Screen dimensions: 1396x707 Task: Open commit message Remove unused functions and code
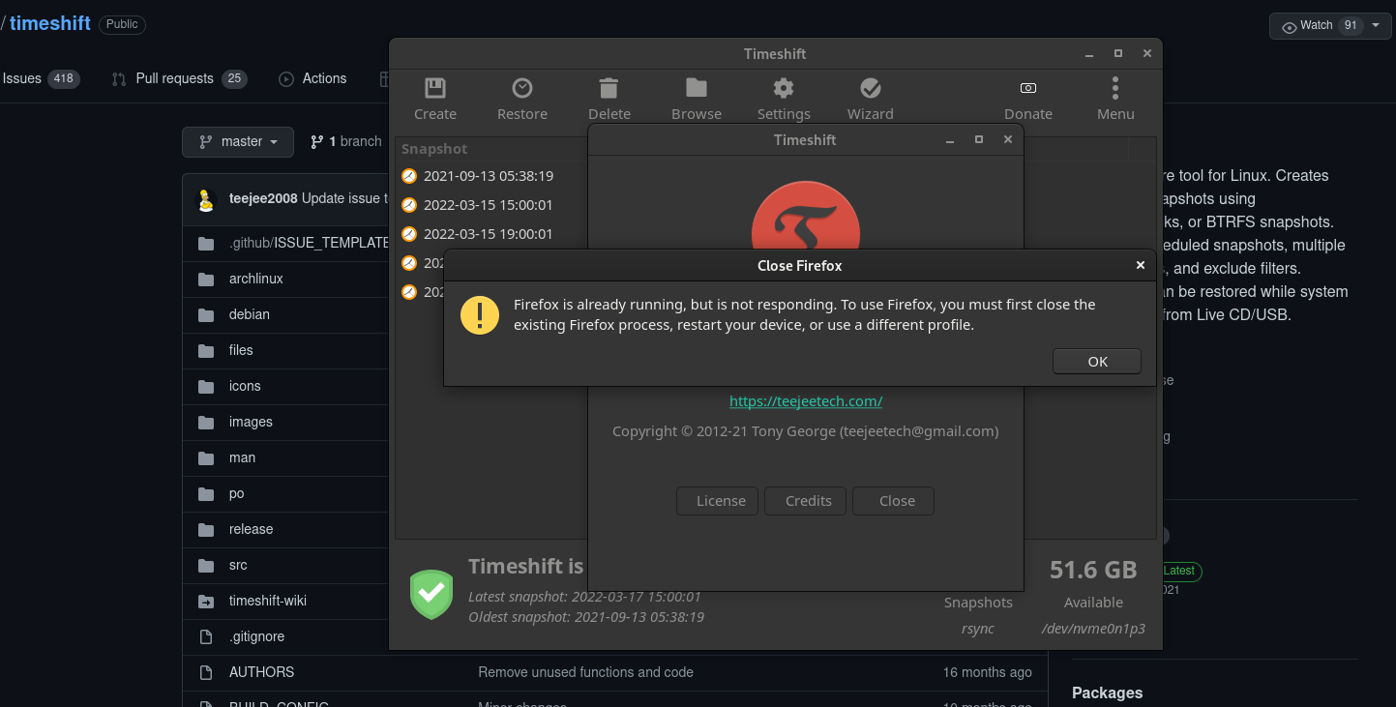pos(585,672)
